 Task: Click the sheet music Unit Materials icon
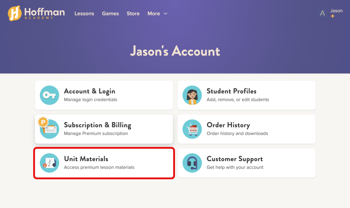pos(49,163)
